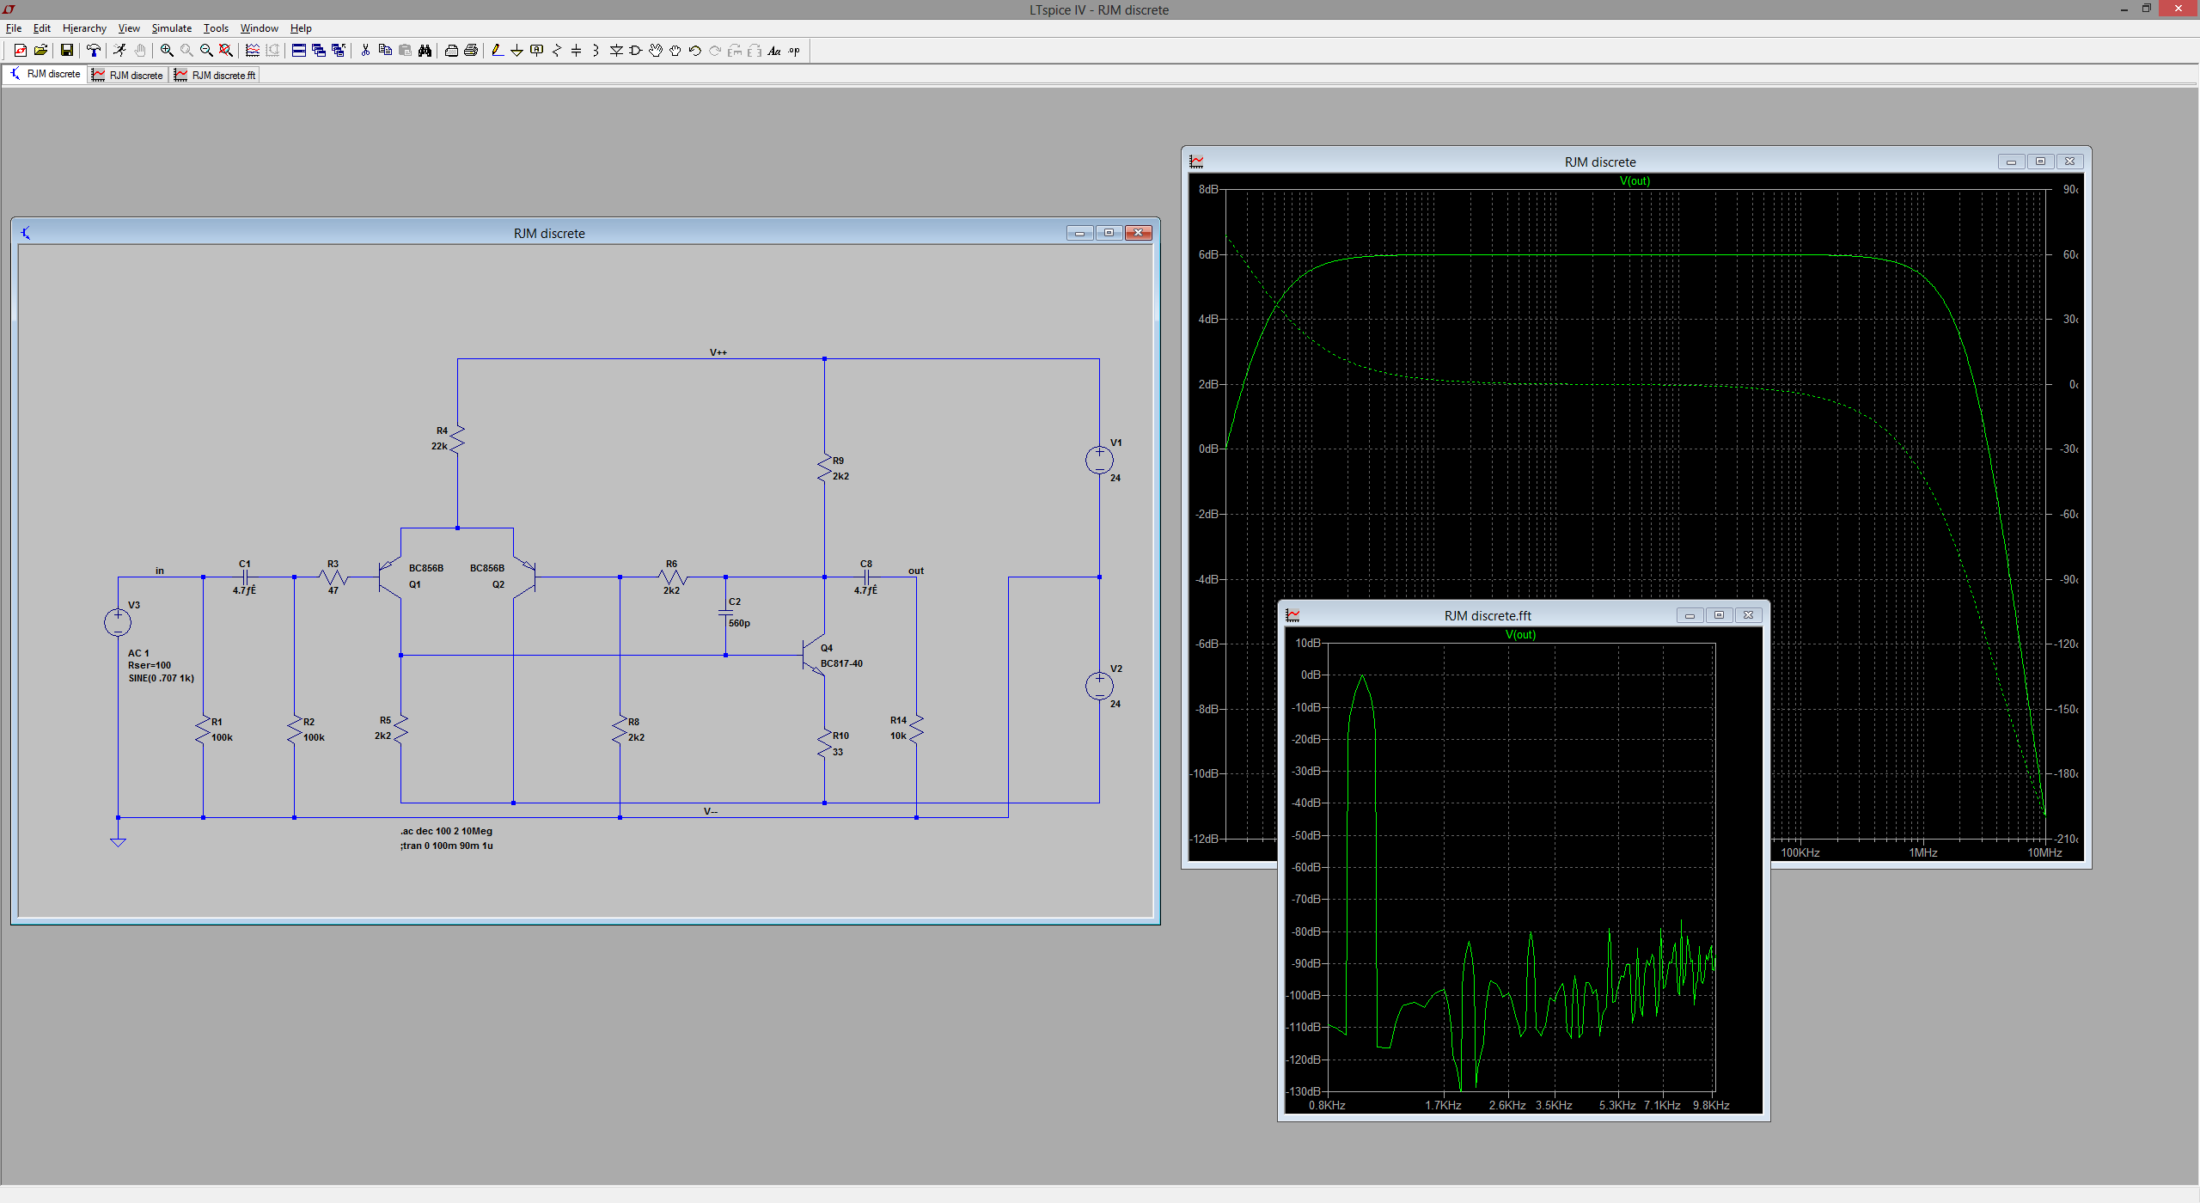Screen dimensions: 2200x1203
Task: Open the Edit menu
Action: 42,28
